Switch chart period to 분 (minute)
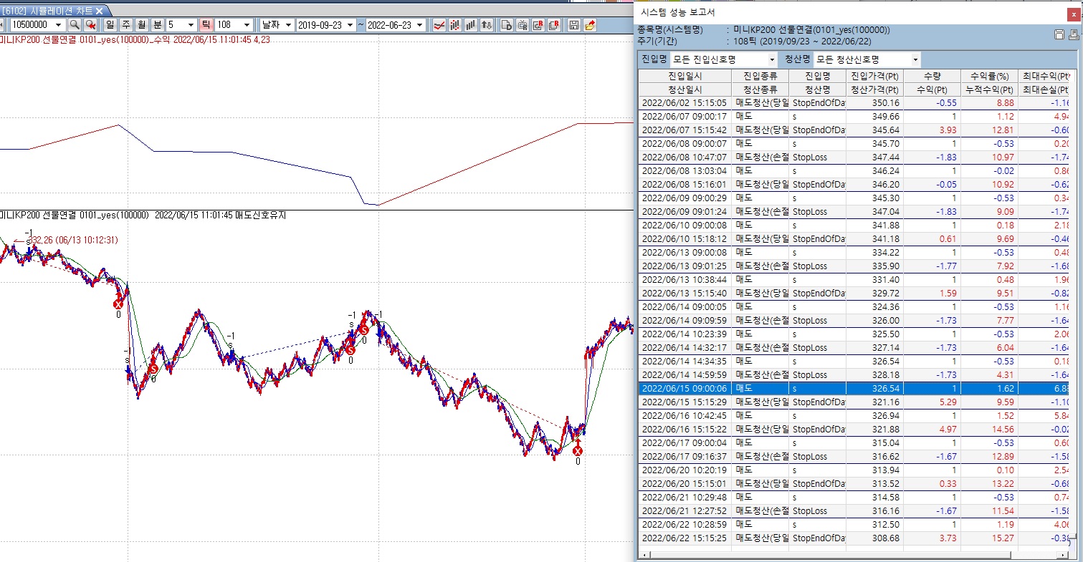 click(157, 25)
